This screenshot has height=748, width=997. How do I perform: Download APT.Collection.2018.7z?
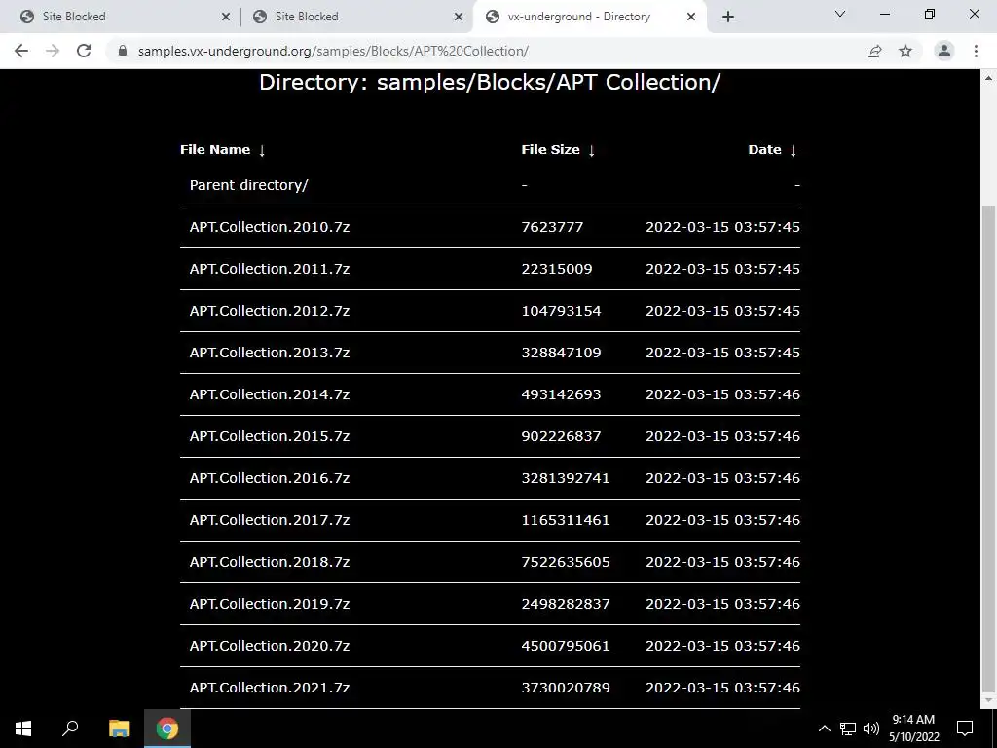point(270,563)
